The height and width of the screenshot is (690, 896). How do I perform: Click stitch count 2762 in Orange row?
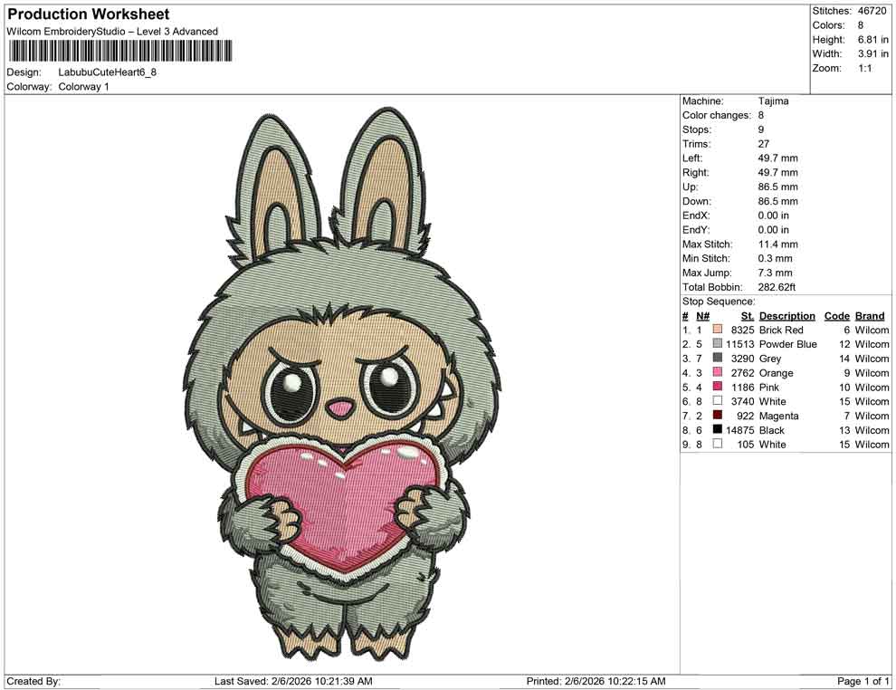(743, 373)
